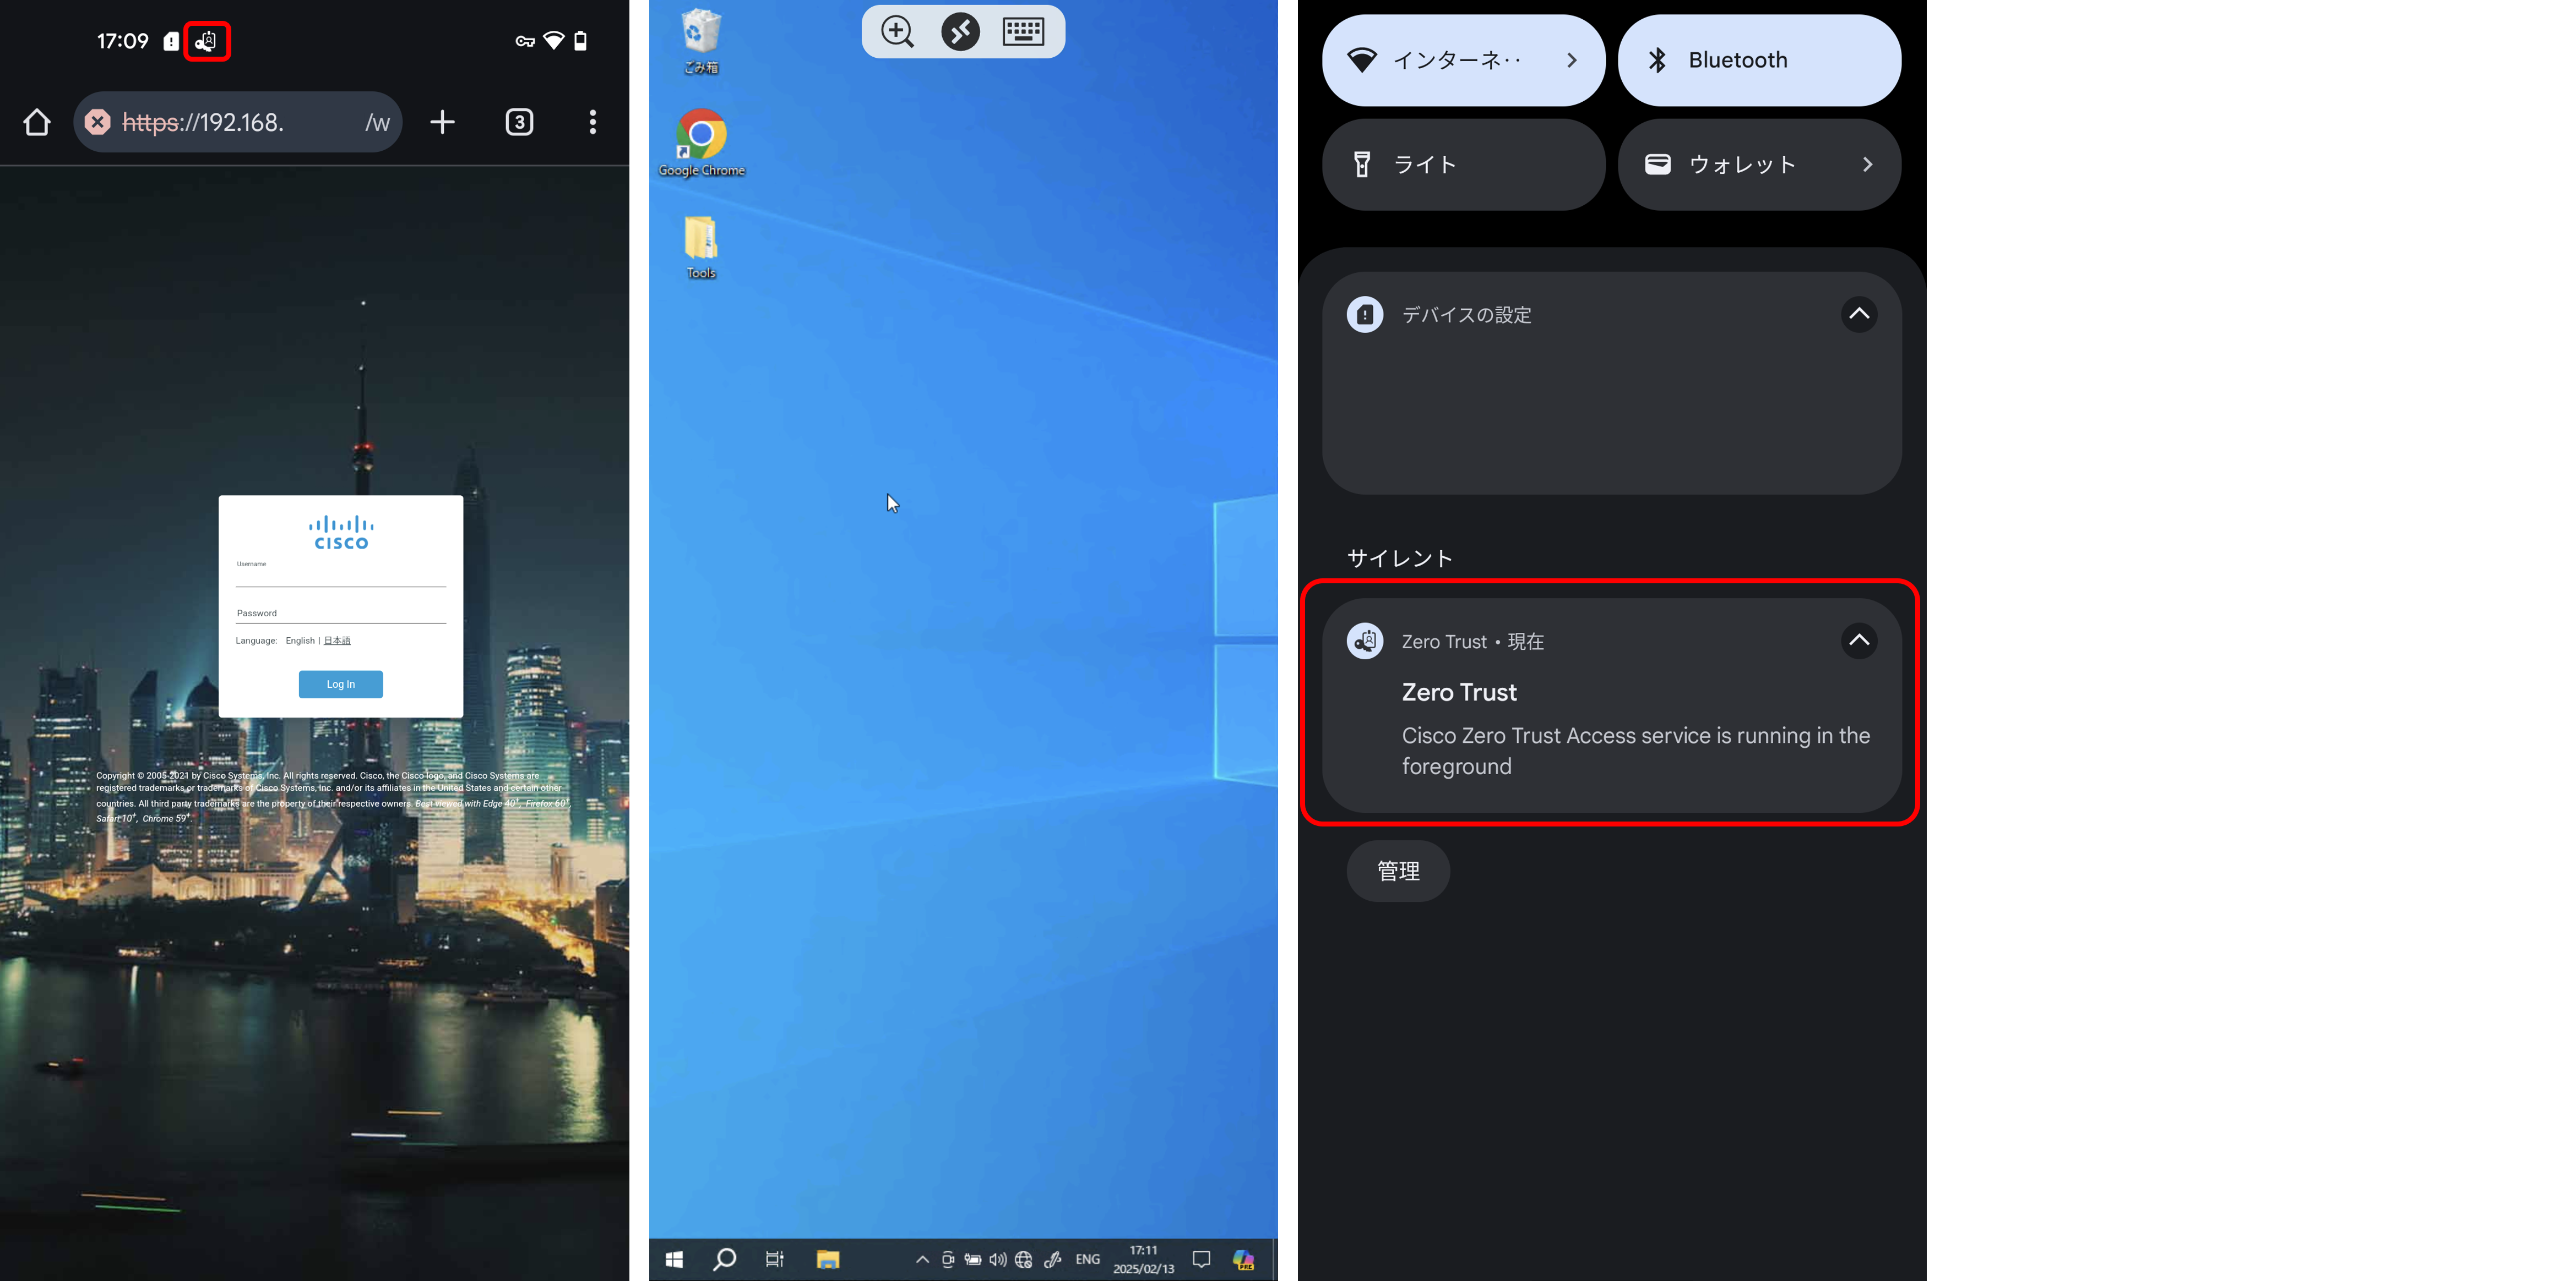Screen dimensions: 2576x1281
Task: Tap the https://192.168 address bar
Action: (238, 122)
